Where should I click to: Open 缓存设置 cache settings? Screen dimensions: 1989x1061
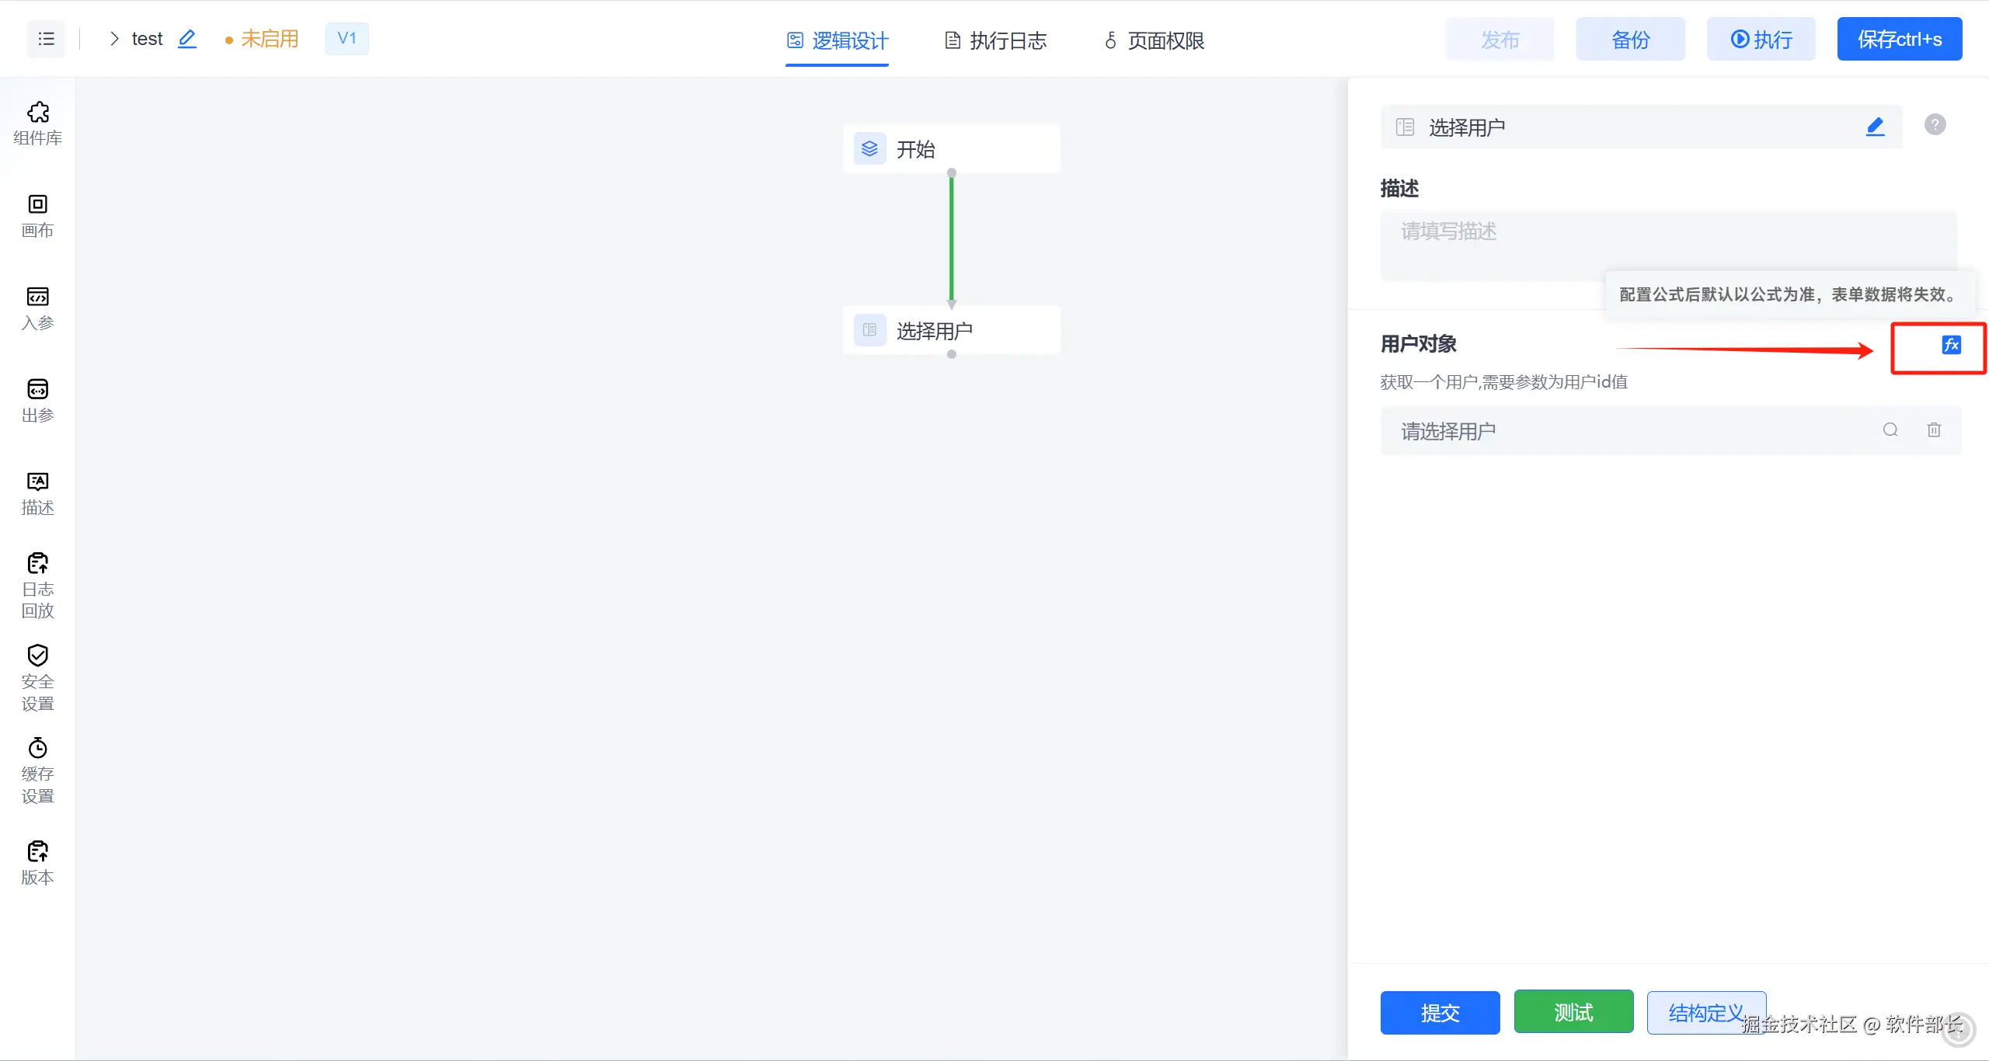click(37, 770)
